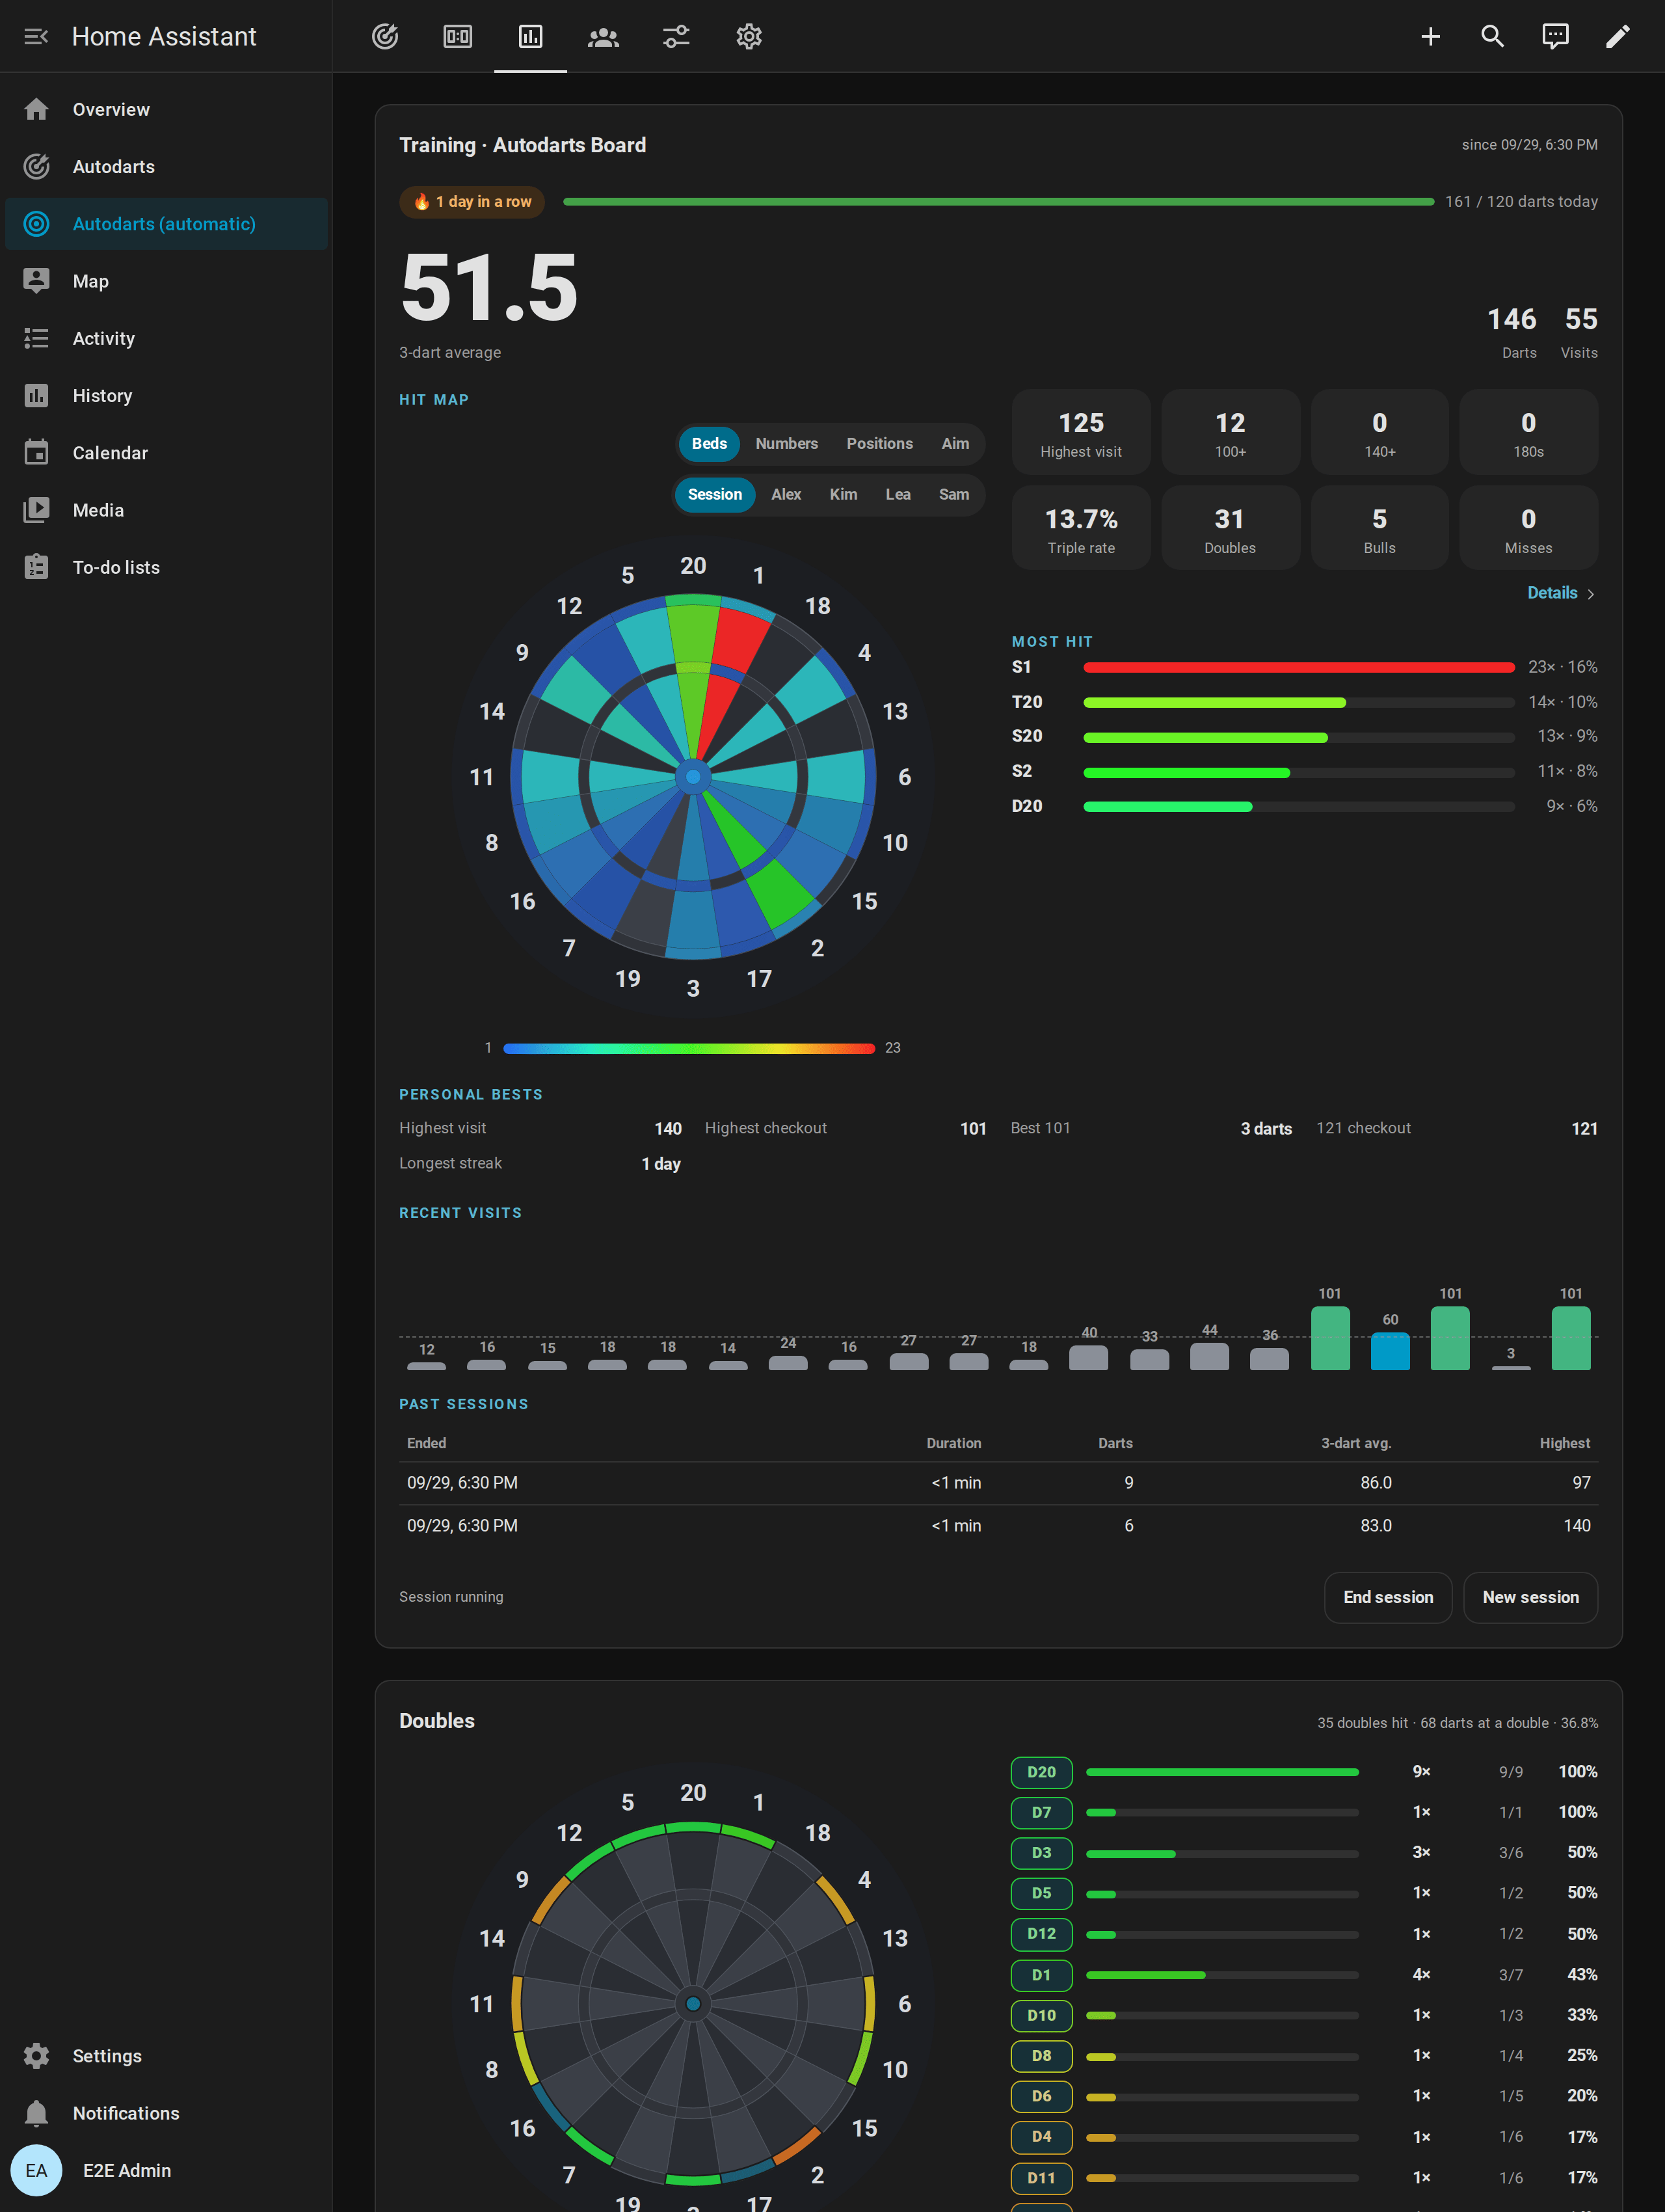Click the past session row with 86.0
The width and height of the screenshot is (1665, 2212).
click(998, 1483)
